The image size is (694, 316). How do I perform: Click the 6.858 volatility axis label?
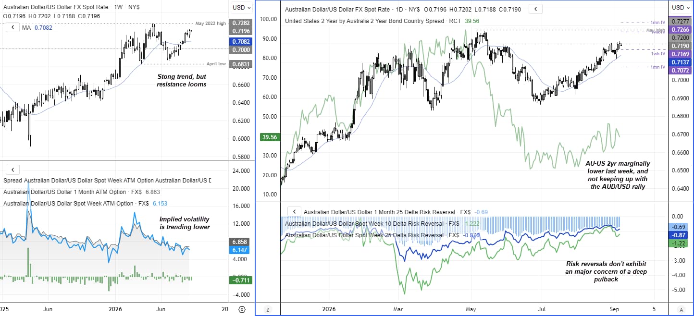point(240,242)
